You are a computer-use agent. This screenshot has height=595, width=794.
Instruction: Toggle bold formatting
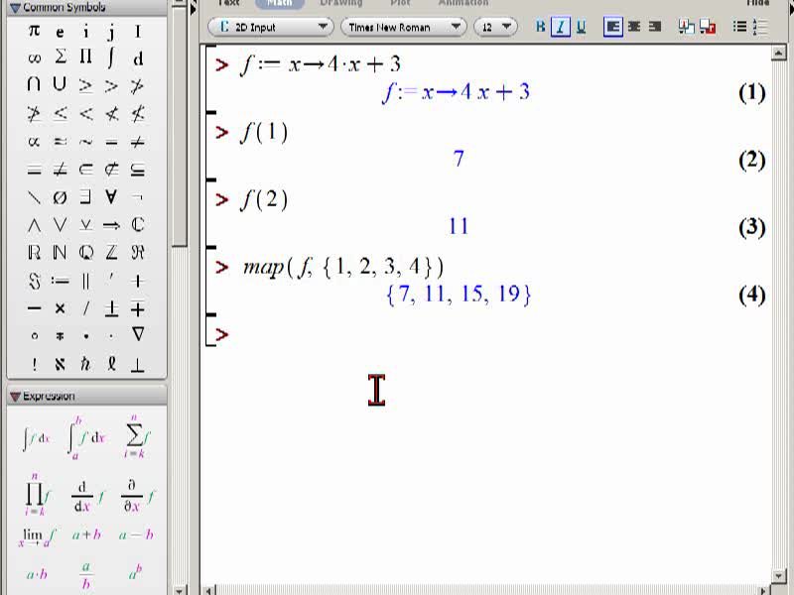pos(540,27)
